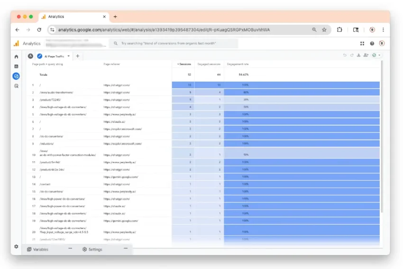Screen dimensions: 403x269
Task: Minimize the Variables panel dash
Action: (x=70, y=249)
